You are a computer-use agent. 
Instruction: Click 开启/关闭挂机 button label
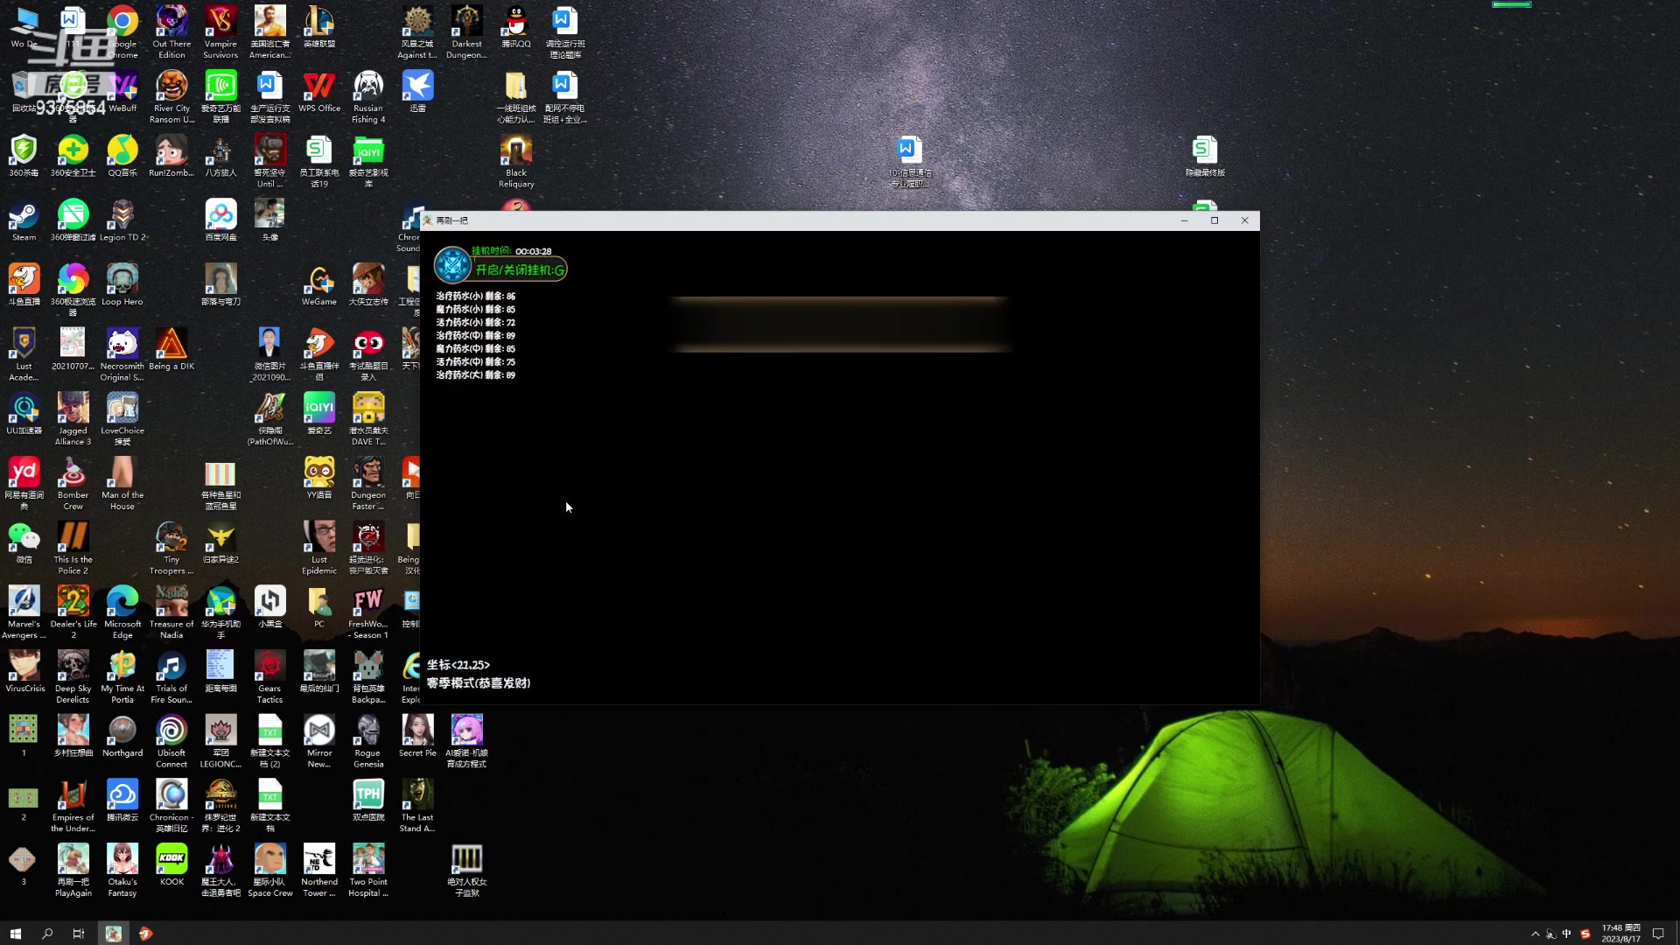click(x=518, y=270)
